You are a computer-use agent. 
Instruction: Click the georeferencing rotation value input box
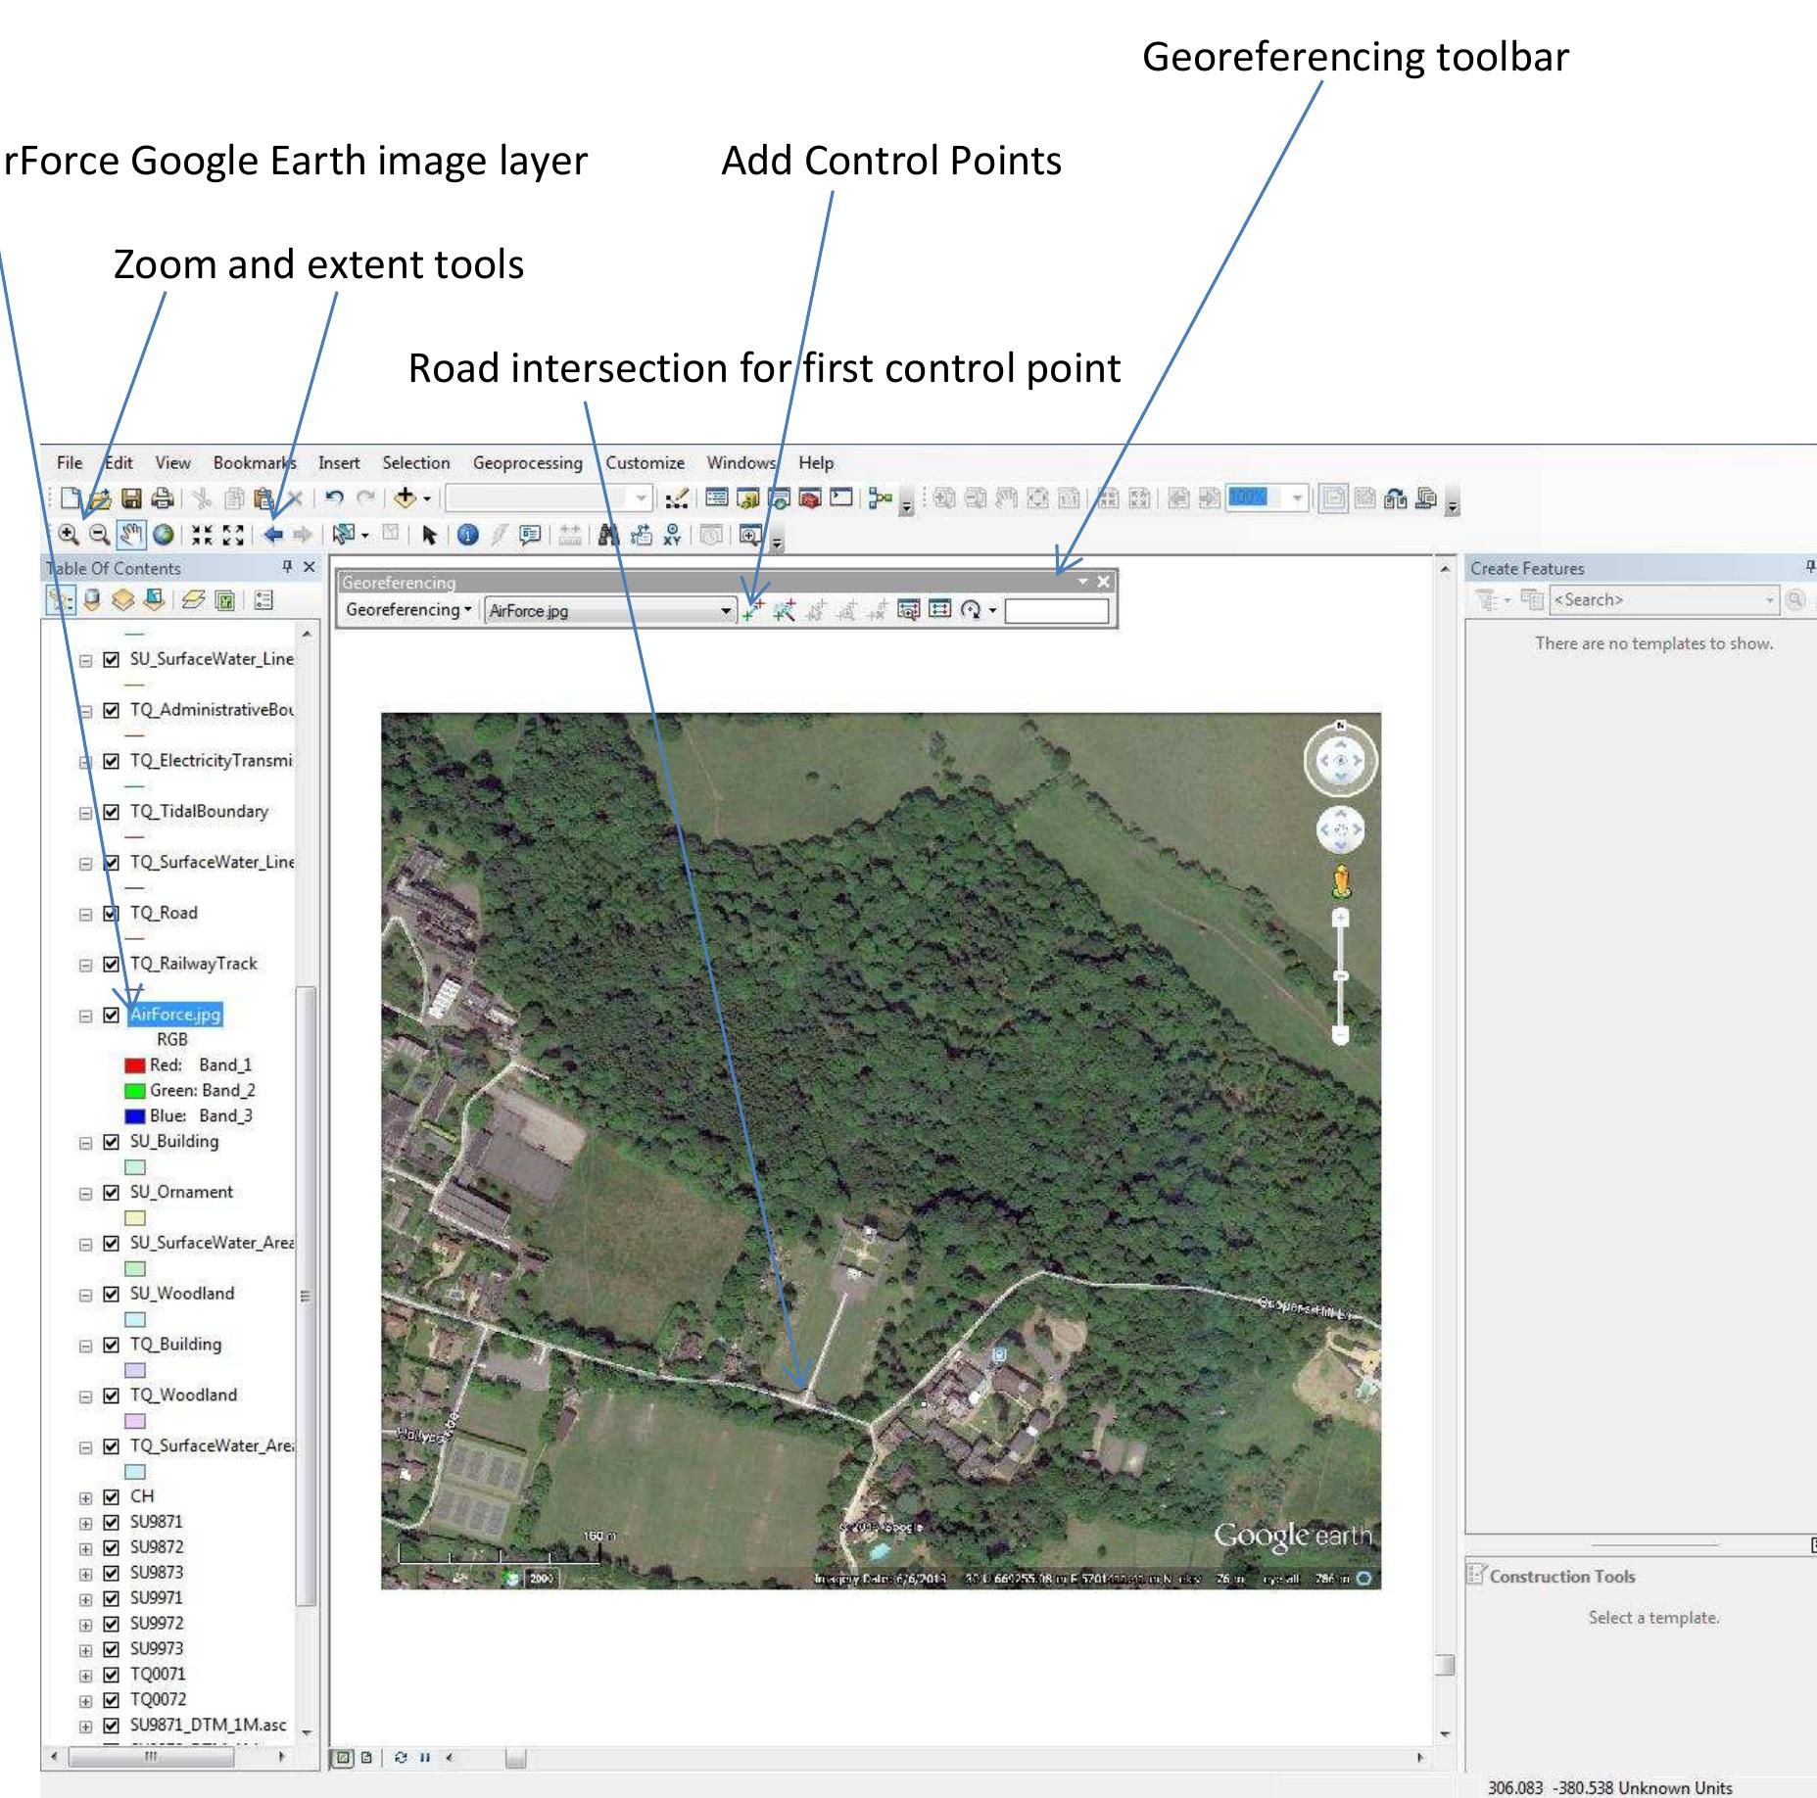pos(1057,611)
